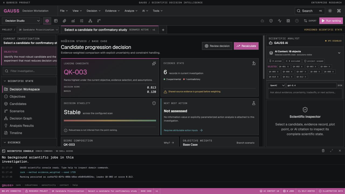Remove QK-007 from selected context
The width and height of the screenshot is (345, 194).
305,72
